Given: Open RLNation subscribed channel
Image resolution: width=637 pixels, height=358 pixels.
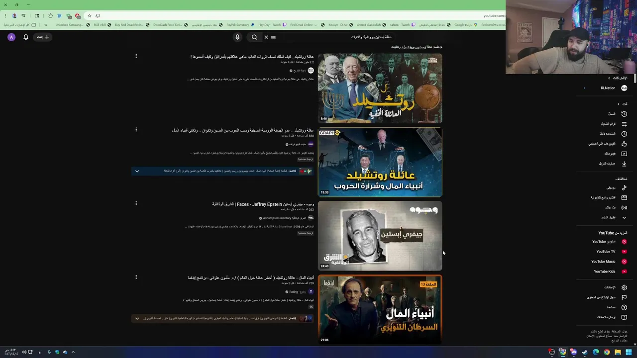Looking at the screenshot, I should (x=613, y=88).
